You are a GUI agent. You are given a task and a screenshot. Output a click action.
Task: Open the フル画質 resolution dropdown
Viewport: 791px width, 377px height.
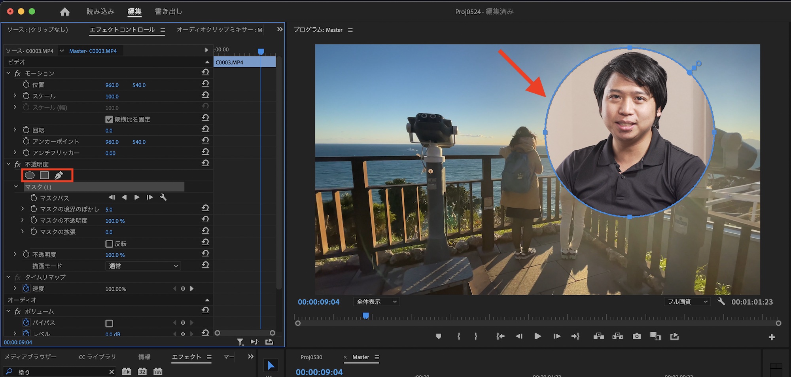click(687, 302)
